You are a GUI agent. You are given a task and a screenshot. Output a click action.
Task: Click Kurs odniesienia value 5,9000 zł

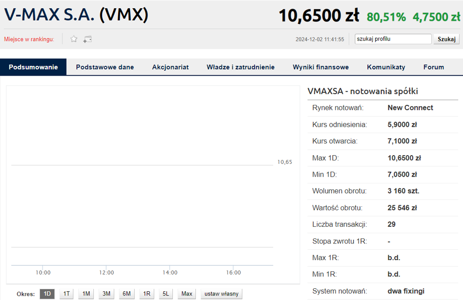pyautogui.click(x=402, y=124)
